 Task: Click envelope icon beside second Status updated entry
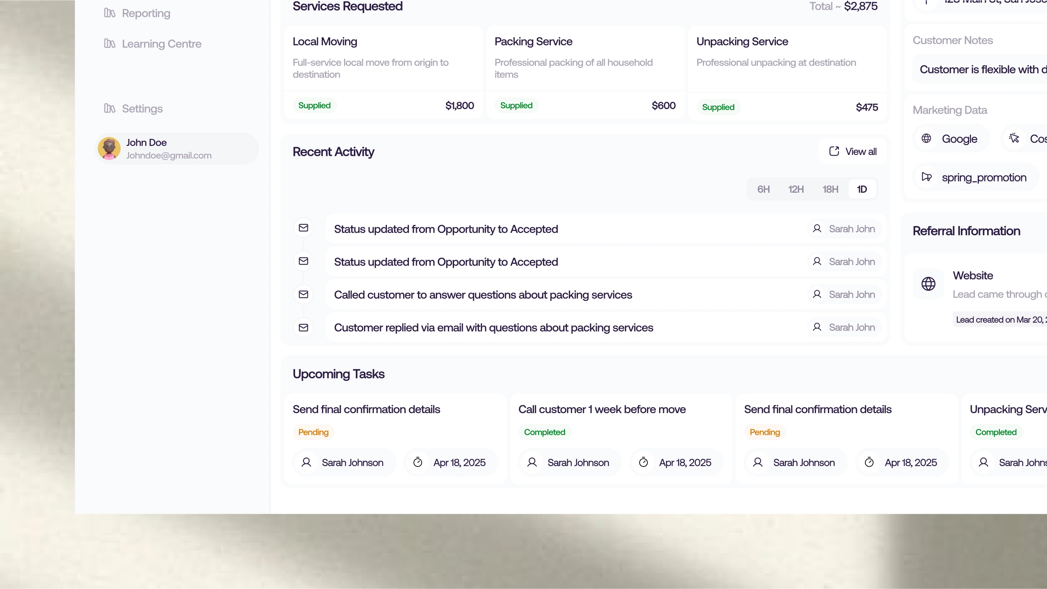coord(304,261)
